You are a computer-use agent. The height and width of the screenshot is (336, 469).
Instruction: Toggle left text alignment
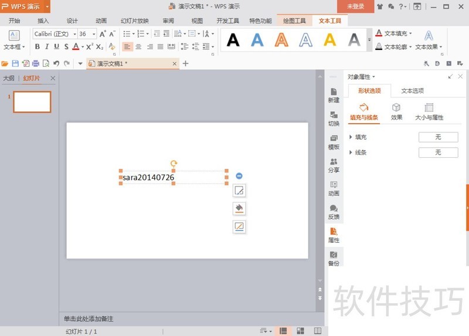(x=128, y=47)
